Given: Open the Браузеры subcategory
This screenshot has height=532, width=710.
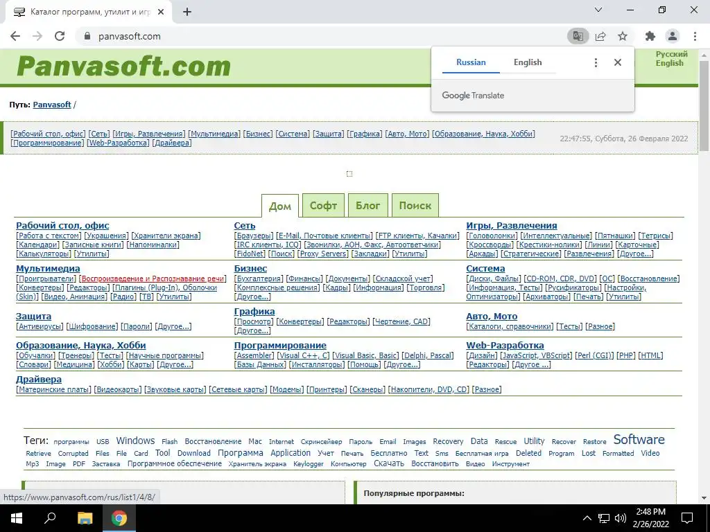Looking at the screenshot, I should point(254,236).
